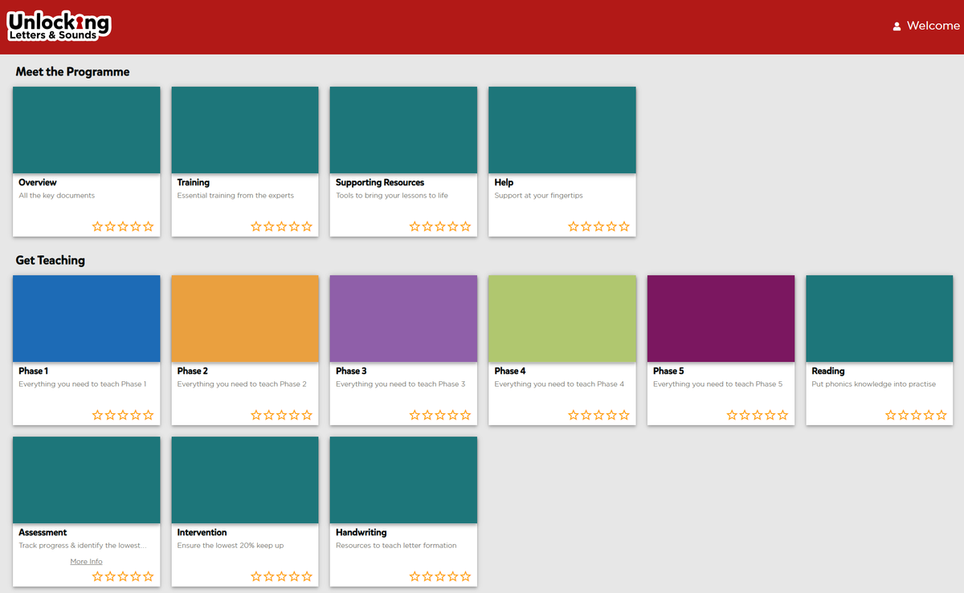Viewport: 964px width, 593px height.
Task: Give Intervention two stars
Action: pos(269,577)
